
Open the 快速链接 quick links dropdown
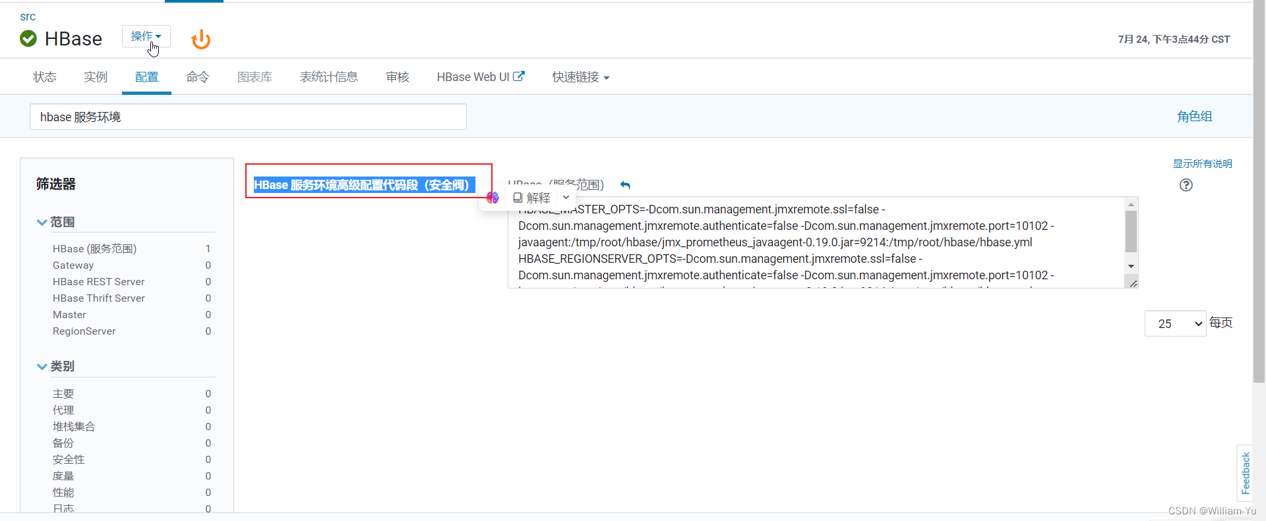[581, 77]
